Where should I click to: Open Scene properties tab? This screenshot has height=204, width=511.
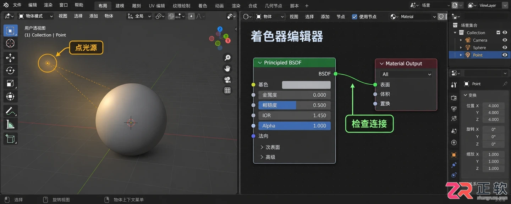(x=454, y=131)
